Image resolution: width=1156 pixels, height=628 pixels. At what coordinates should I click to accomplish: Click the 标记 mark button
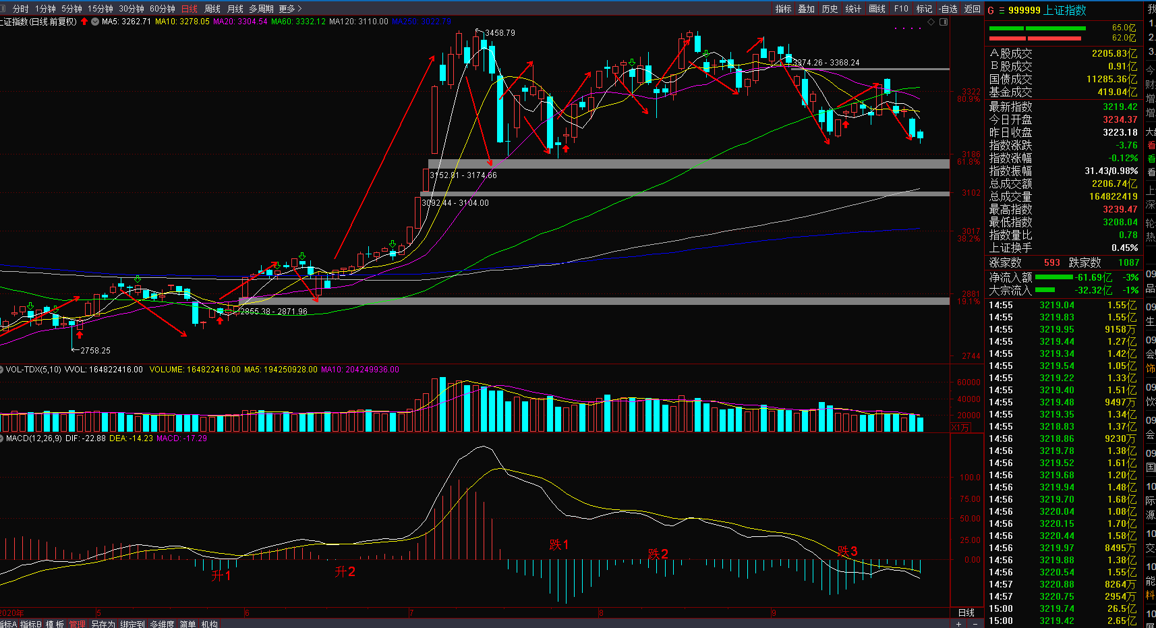click(x=924, y=9)
